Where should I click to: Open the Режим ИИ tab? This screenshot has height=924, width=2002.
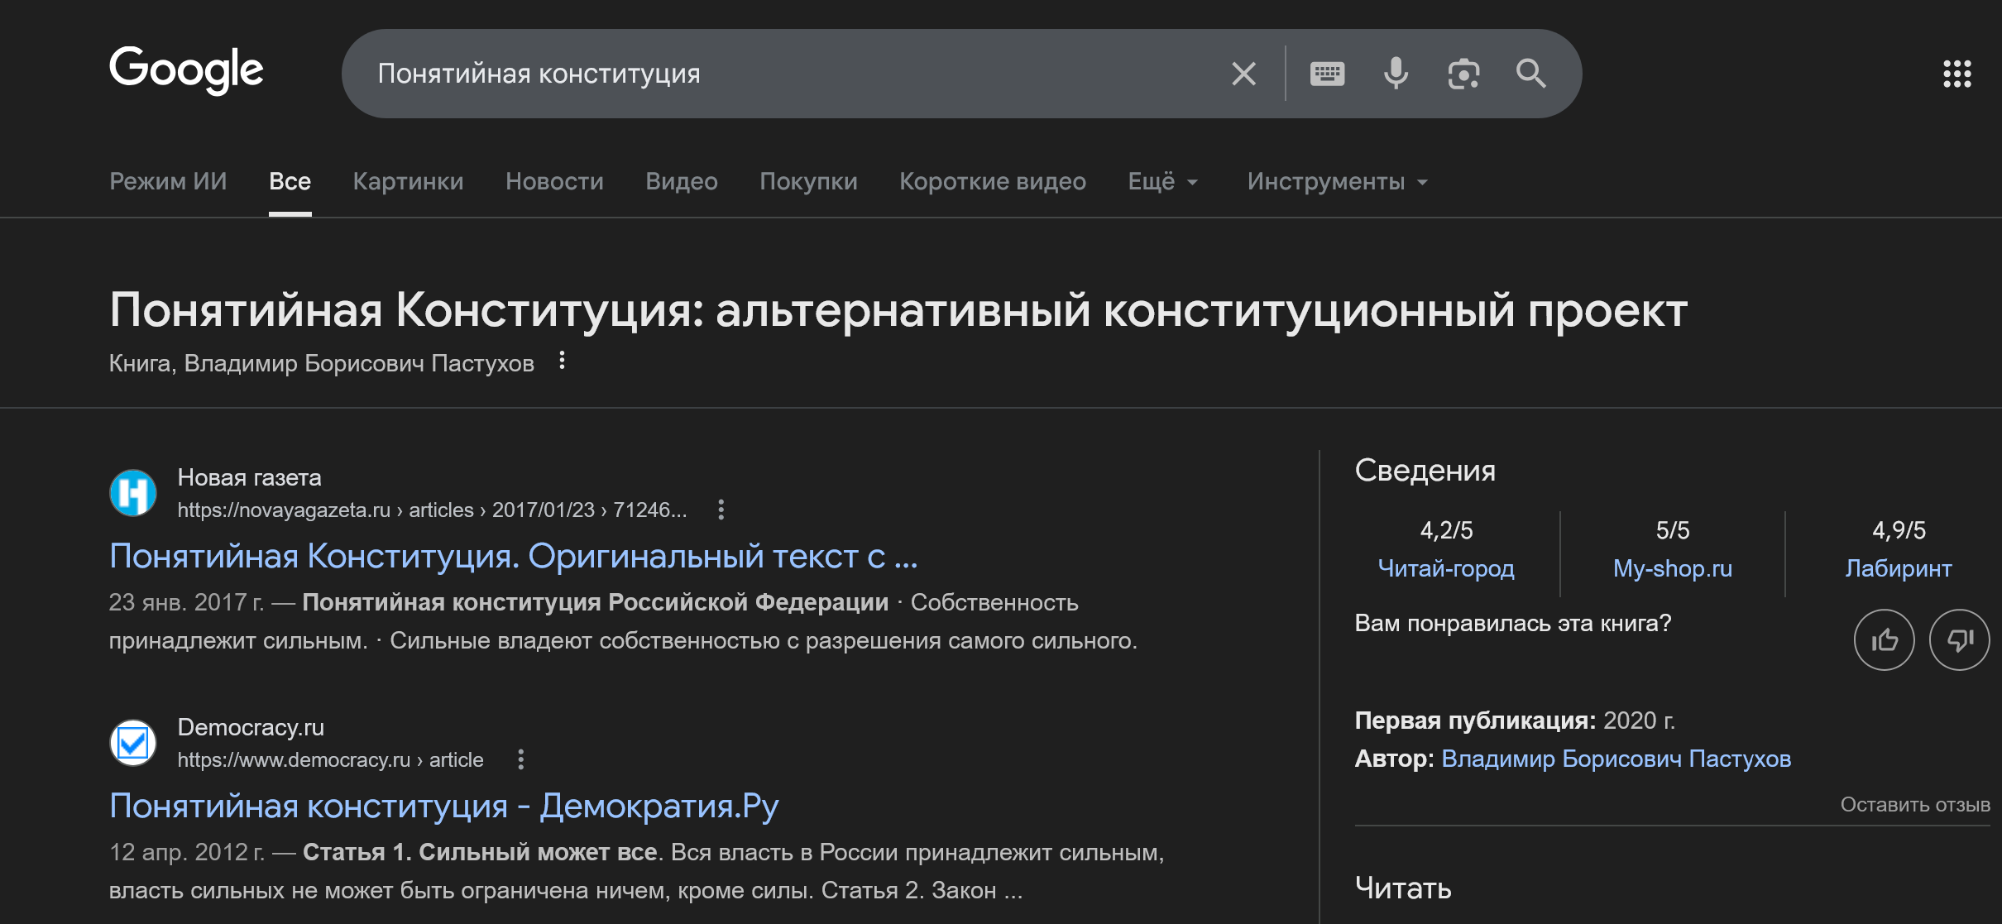point(168,181)
